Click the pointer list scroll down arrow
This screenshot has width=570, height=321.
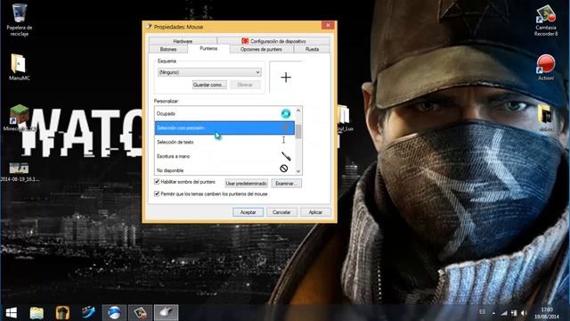coord(298,171)
